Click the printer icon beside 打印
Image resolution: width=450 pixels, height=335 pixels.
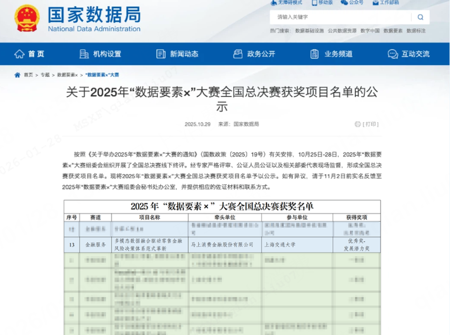tap(358, 124)
